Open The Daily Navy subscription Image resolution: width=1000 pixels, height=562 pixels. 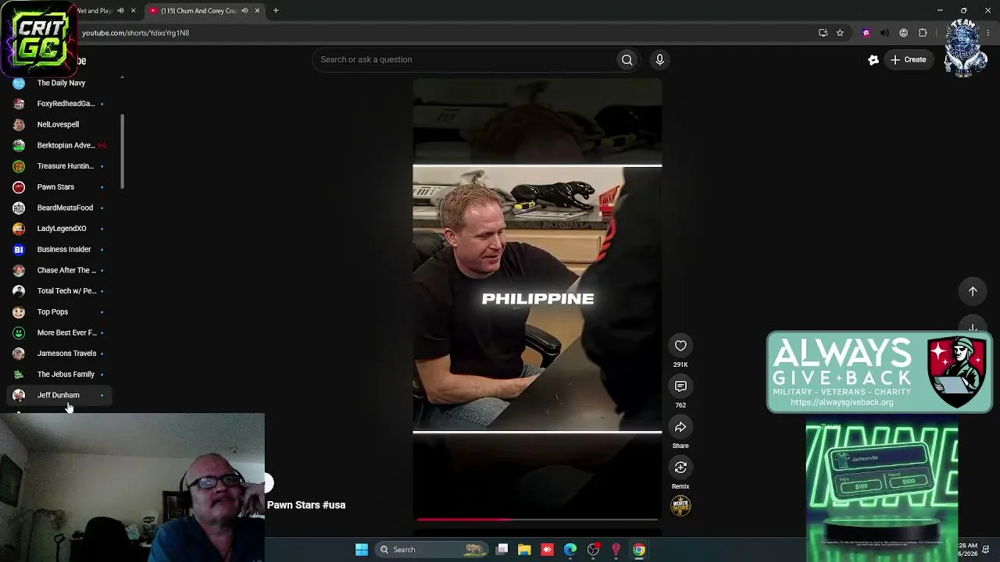coord(61,83)
